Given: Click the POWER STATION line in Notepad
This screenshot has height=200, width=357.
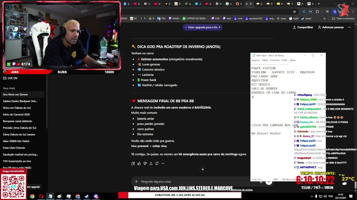Looking at the screenshot, I should [263, 68].
